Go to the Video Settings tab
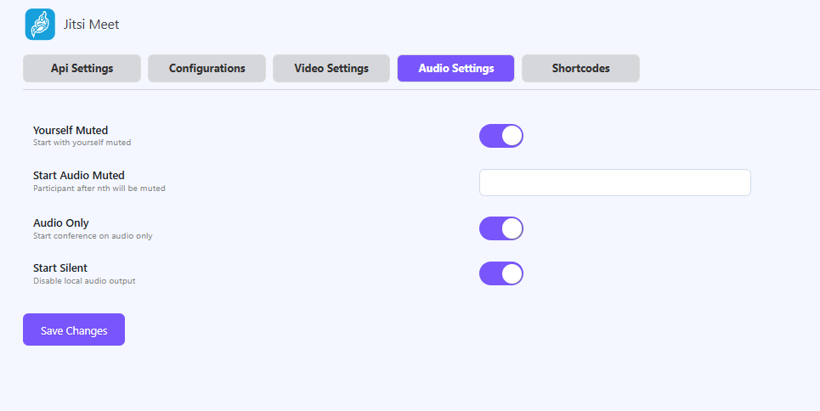This screenshot has height=411, width=820. pos(331,68)
